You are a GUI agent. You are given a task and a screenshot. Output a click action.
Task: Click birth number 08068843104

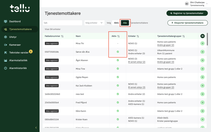click(52, 119)
